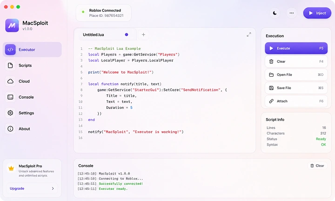
Task: Open the Settings page
Action: pos(32,113)
